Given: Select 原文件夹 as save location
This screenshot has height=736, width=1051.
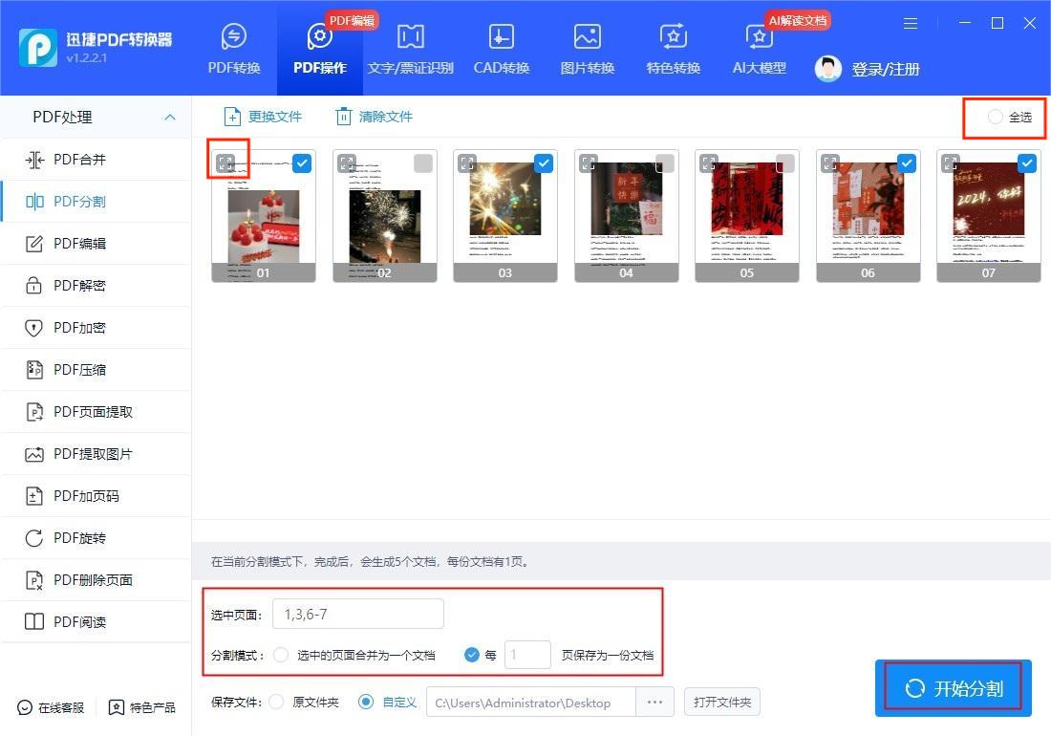Looking at the screenshot, I should pos(277,701).
